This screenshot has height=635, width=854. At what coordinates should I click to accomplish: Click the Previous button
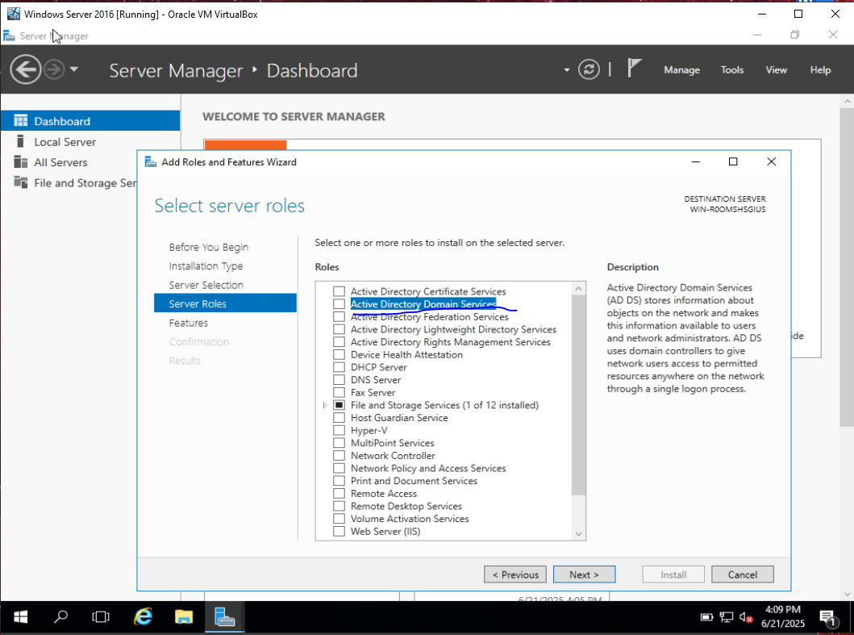point(515,574)
